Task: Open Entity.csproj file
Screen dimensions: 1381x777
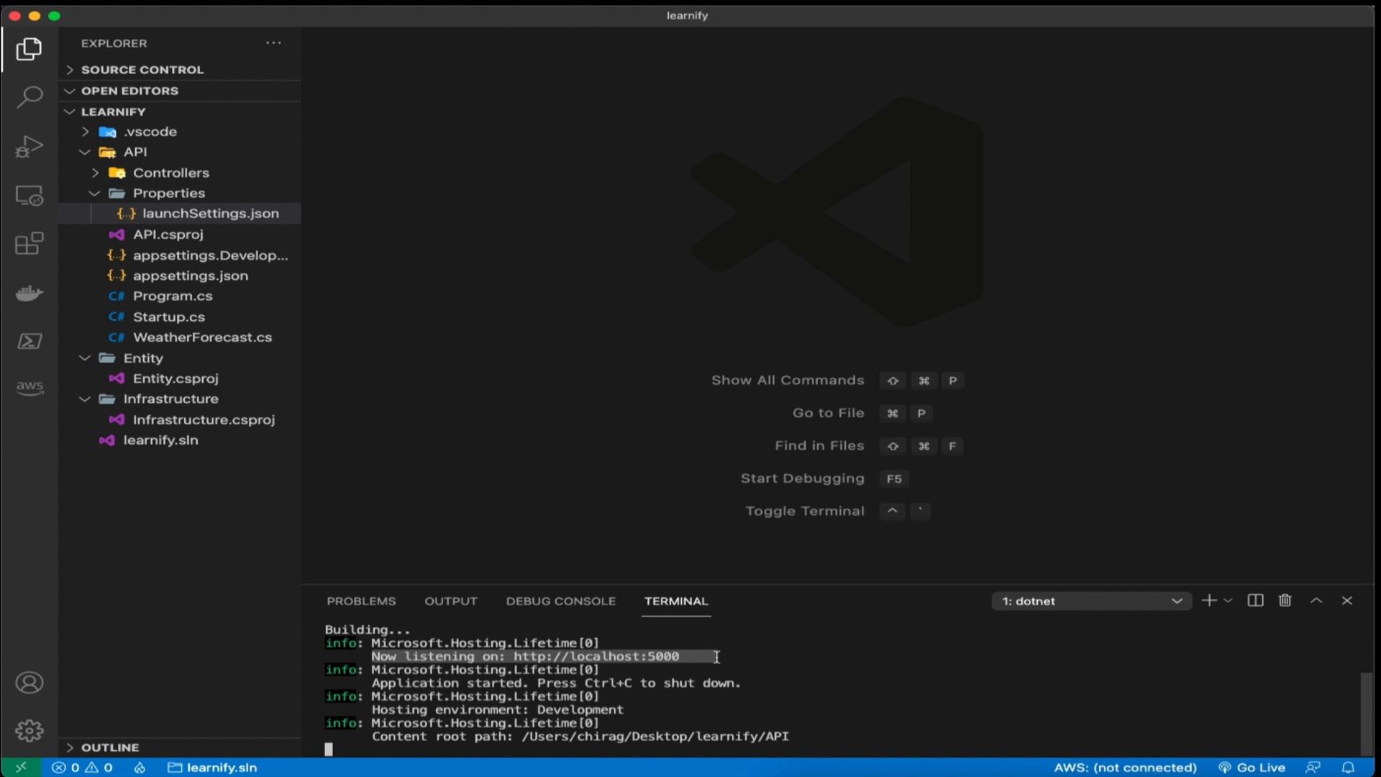Action: click(x=180, y=378)
